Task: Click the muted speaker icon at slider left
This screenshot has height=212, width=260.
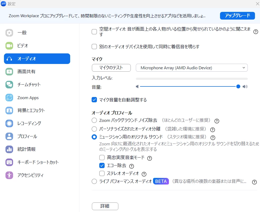Action: [137, 86]
